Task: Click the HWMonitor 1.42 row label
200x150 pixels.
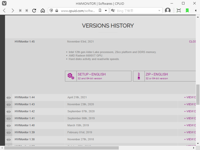Action: pyautogui.click(x=24, y=111)
